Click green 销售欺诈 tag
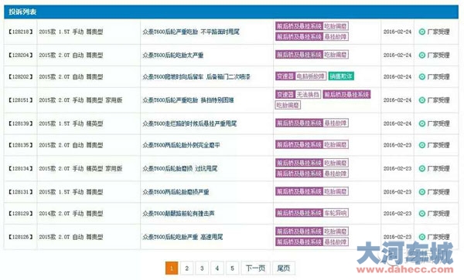The width and height of the screenshot is (464, 280). 341,76
